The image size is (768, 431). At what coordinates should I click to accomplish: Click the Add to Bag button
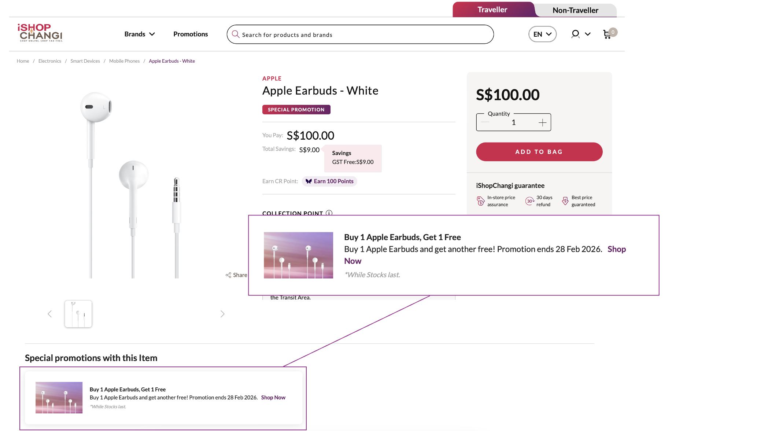(x=539, y=152)
